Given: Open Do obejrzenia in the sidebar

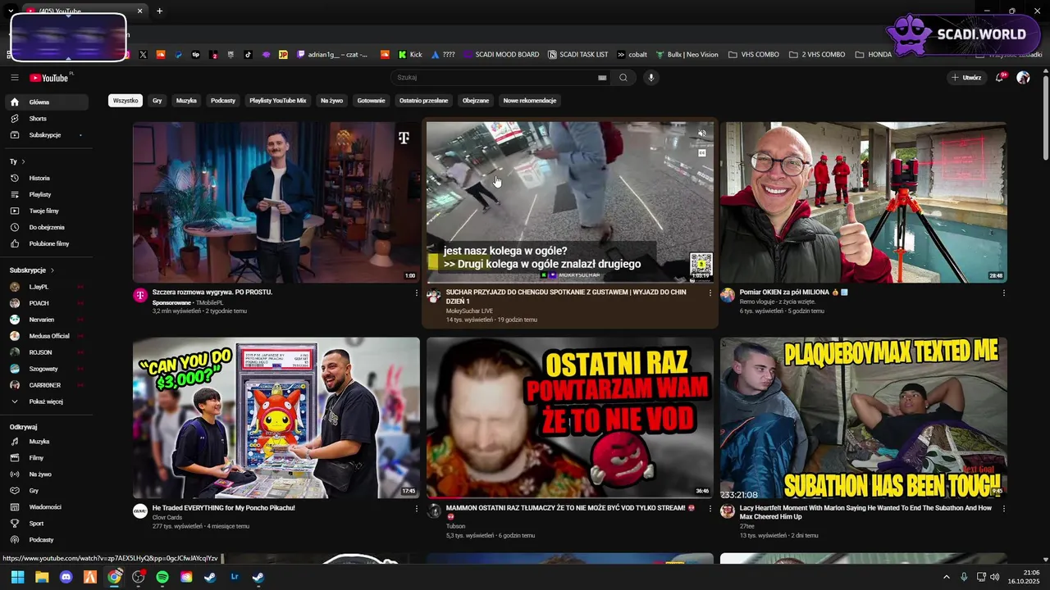Looking at the screenshot, I should click(46, 227).
